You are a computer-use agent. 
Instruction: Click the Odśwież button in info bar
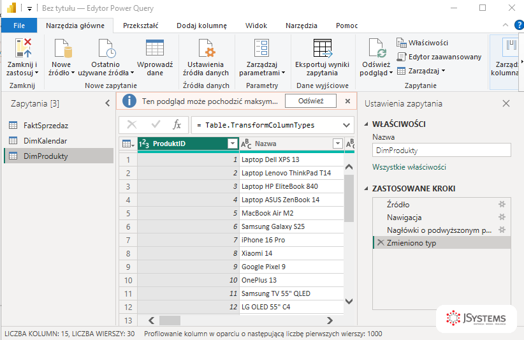[311, 101]
